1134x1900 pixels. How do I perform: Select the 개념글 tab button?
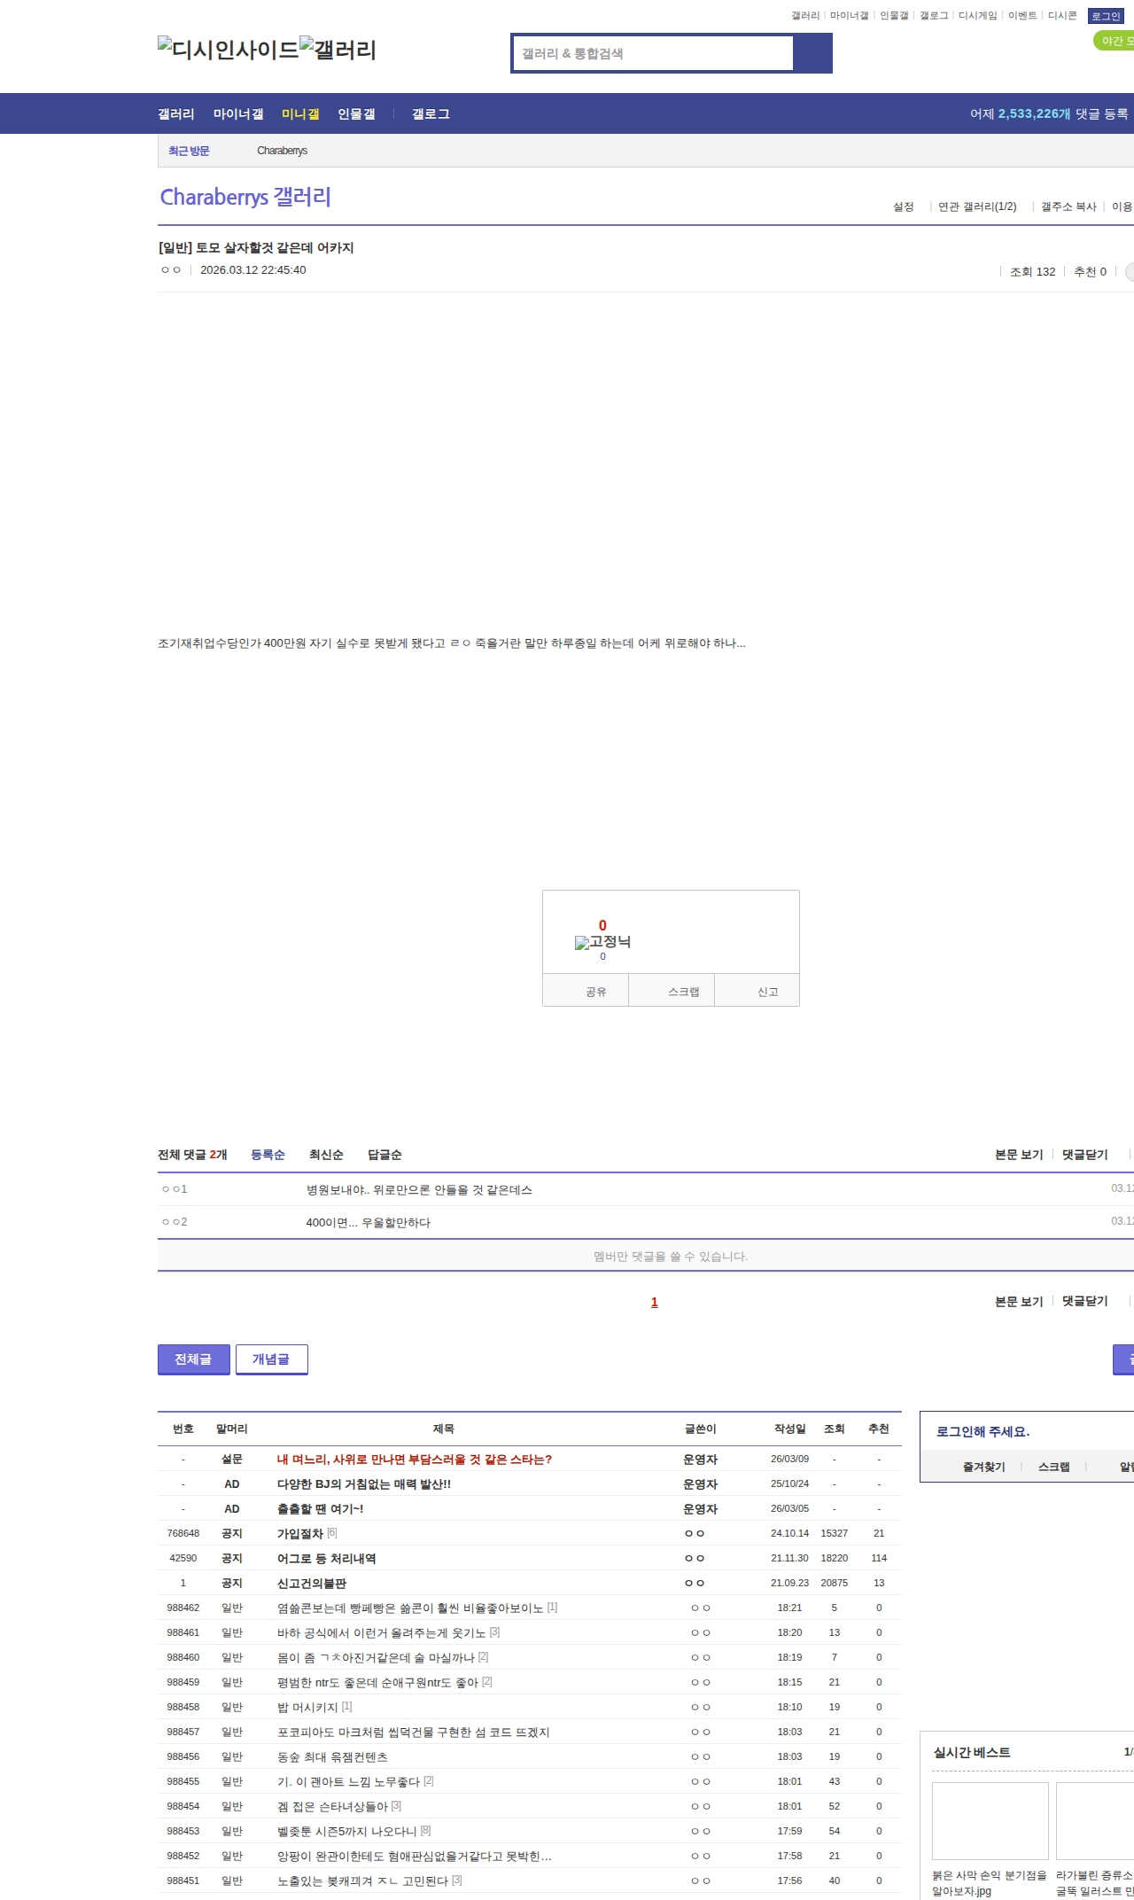(x=271, y=1359)
